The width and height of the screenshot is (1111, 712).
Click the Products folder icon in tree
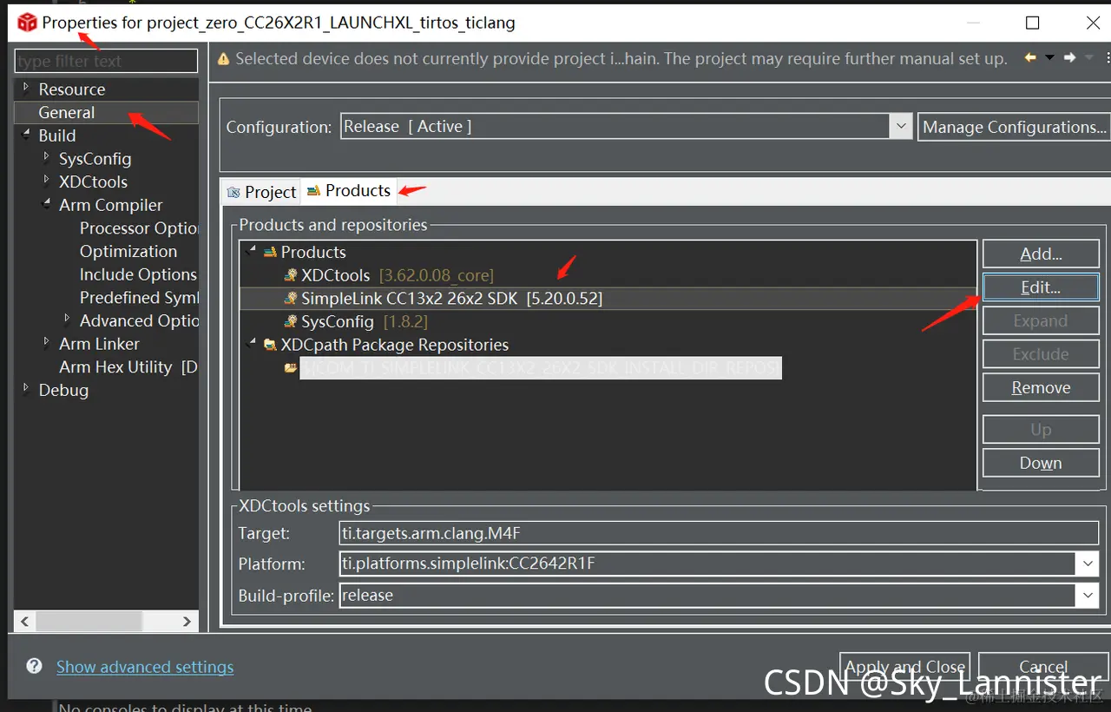(270, 252)
